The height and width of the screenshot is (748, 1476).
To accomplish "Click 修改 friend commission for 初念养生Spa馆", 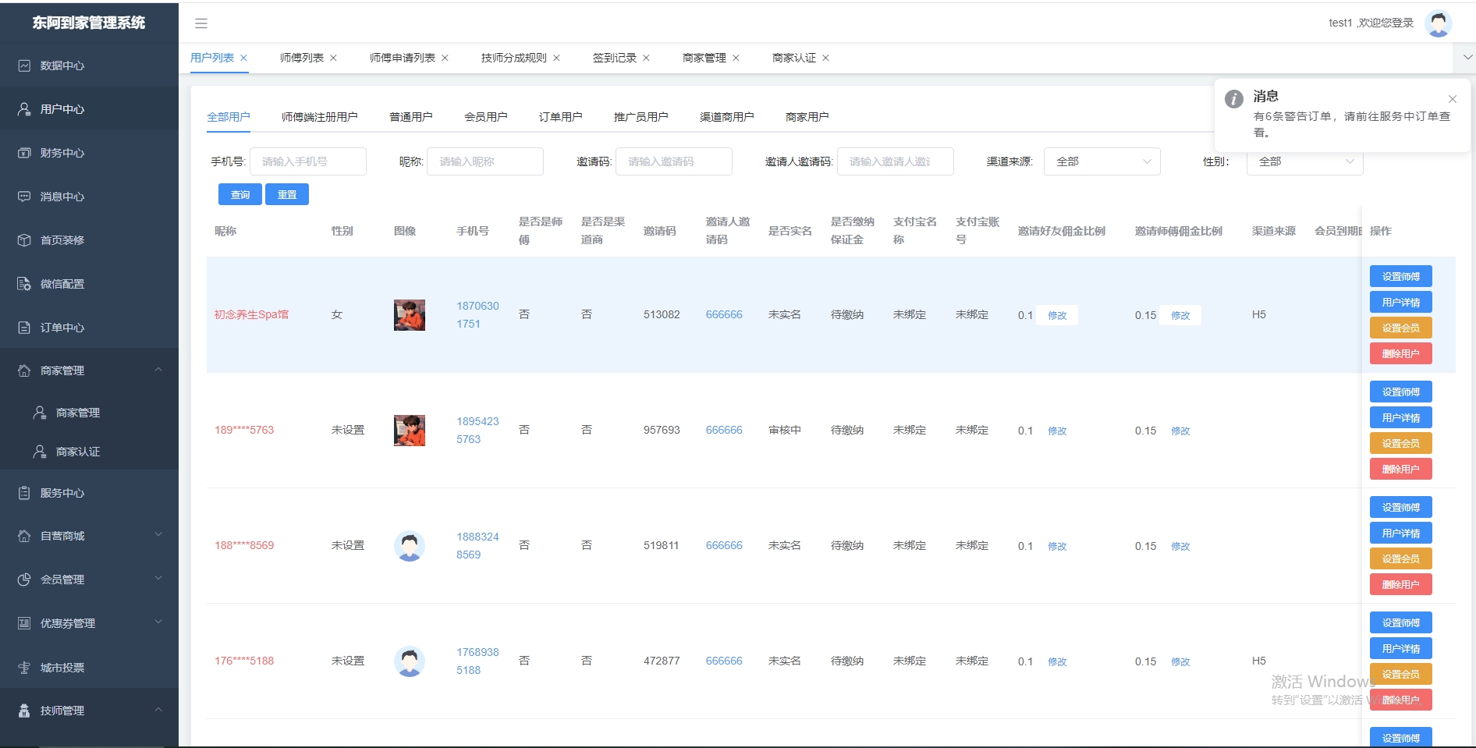I will (1057, 315).
